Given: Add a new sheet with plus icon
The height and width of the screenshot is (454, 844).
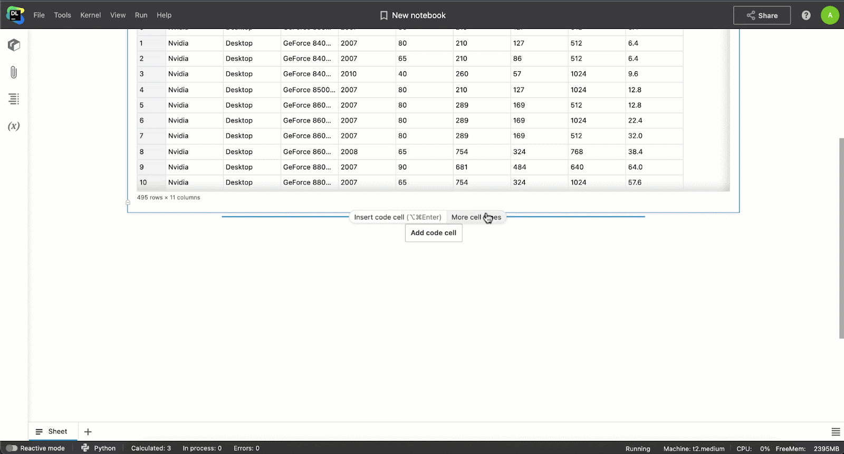Looking at the screenshot, I should pyautogui.click(x=88, y=432).
